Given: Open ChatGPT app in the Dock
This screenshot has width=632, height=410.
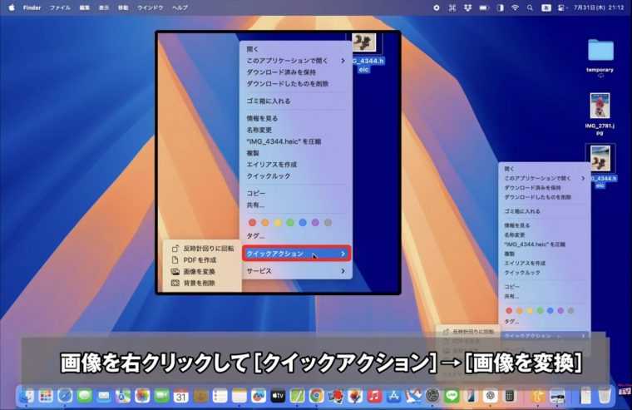Looking at the screenshot, I should (x=491, y=396).
